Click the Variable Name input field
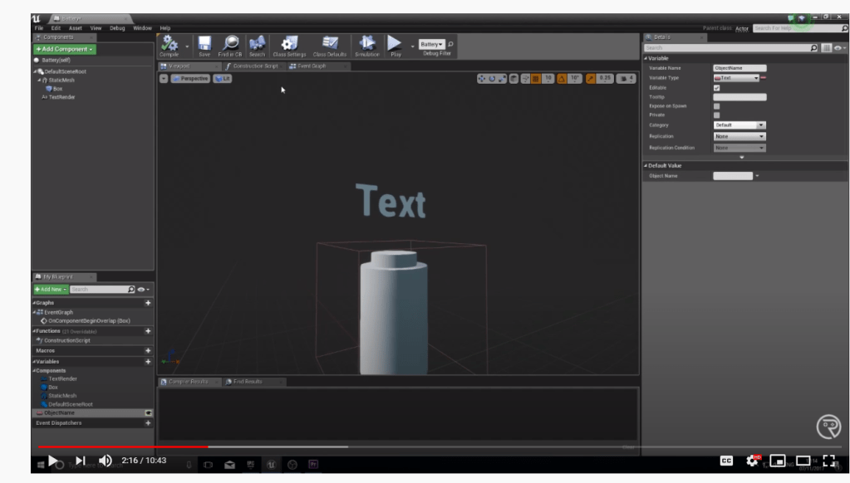 tap(739, 68)
